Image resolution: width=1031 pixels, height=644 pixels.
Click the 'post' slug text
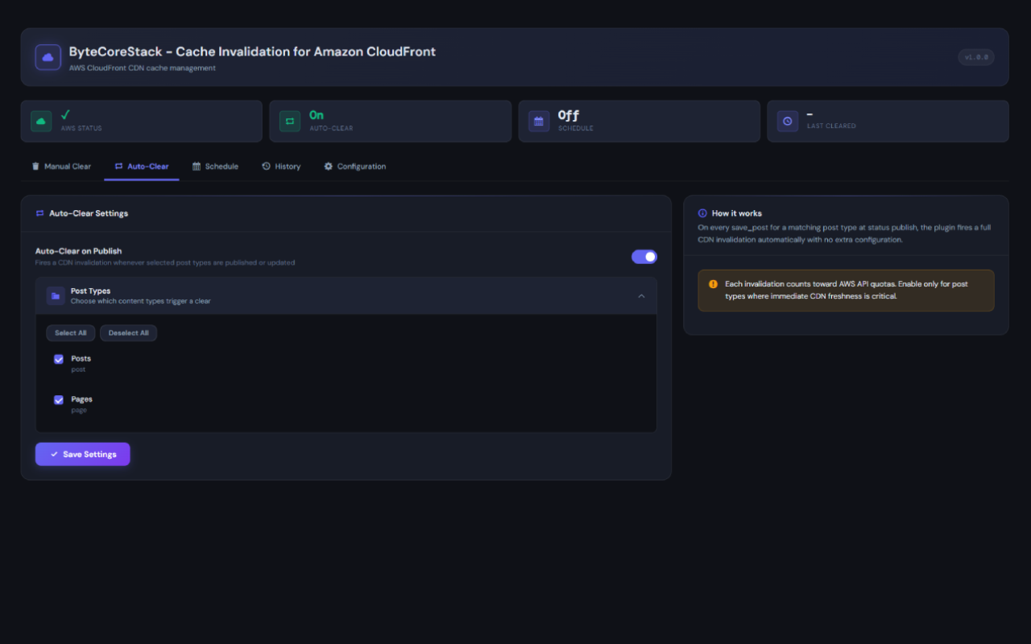[78, 369]
